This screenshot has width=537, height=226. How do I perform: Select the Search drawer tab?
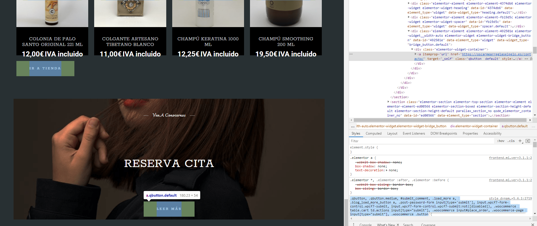(408, 225)
